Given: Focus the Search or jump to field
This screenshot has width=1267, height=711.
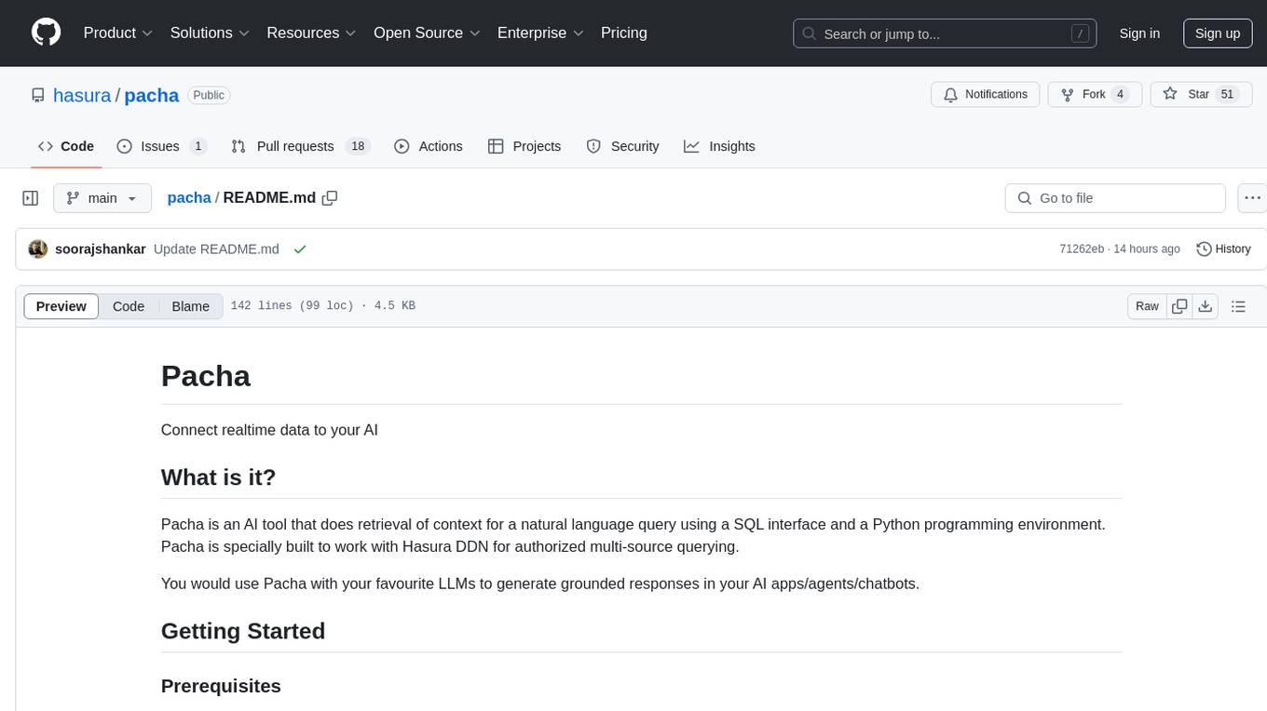Looking at the screenshot, I should tap(945, 34).
